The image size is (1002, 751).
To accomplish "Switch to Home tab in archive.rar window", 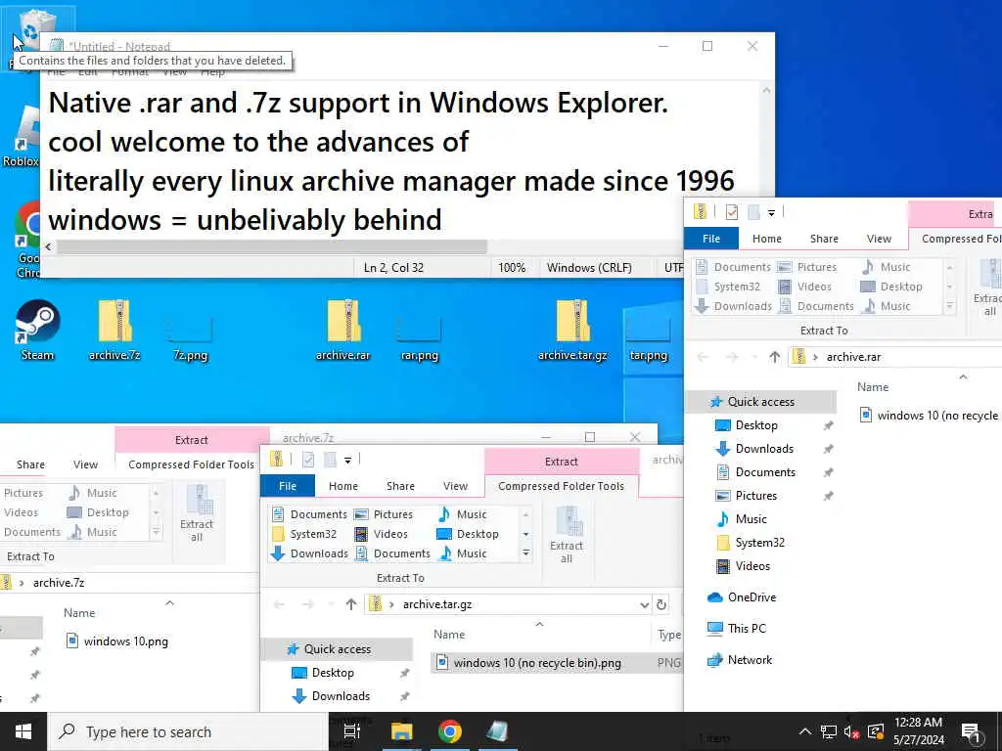I will [x=767, y=239].
